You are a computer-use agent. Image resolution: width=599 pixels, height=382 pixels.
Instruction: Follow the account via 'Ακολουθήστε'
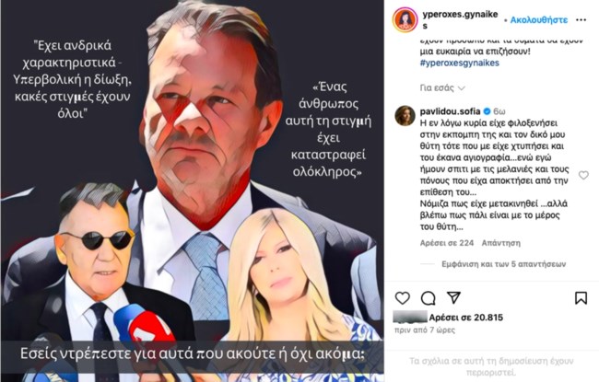[x=539, y=20]
